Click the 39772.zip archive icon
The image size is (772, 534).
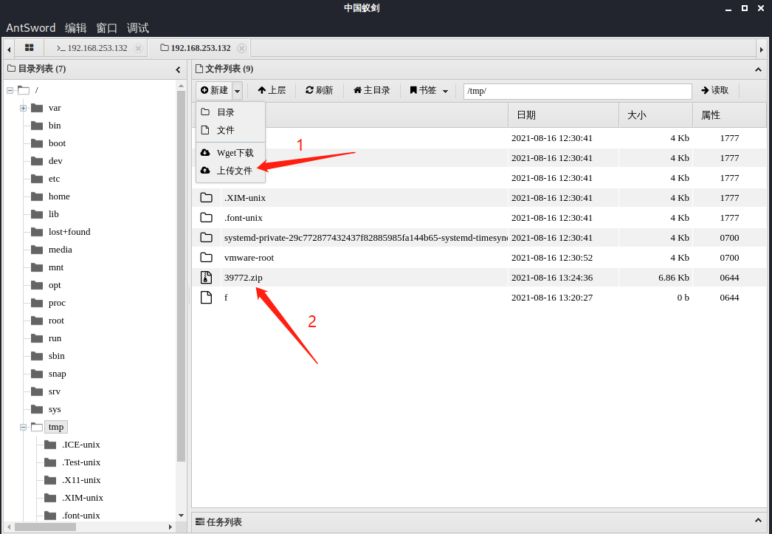pyautogui.click(x=207, y=278)
